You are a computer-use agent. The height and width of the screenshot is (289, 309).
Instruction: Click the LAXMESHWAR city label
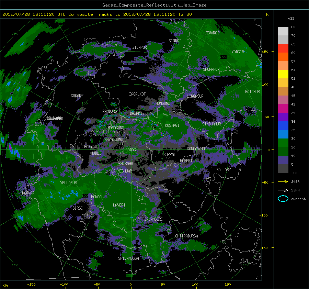click(x=122, y=171)
